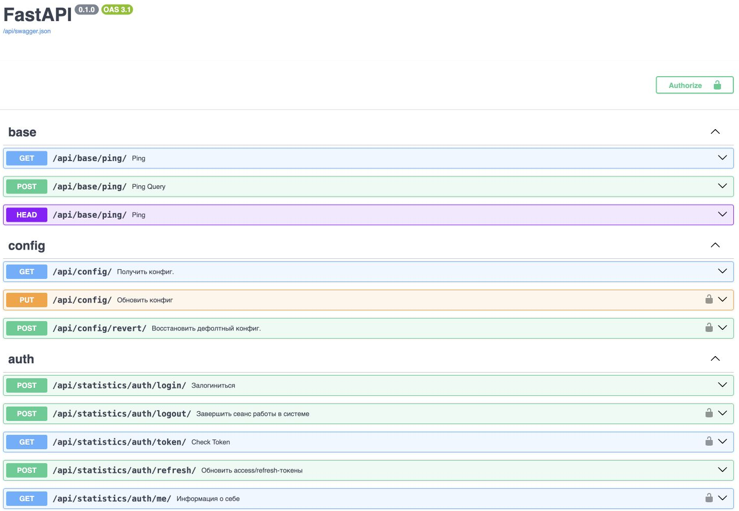Click the 'base' section title
This screenshot has height=511, width=739.
pyautogui.click(x=22, y=132)
